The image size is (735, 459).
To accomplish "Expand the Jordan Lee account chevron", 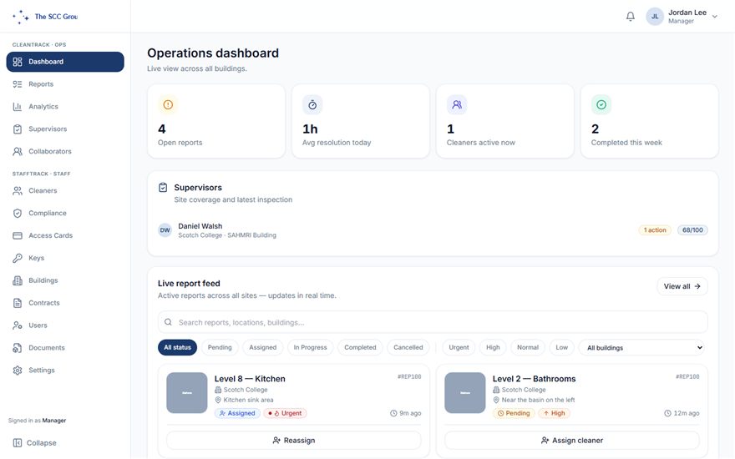I will [714, 17].
